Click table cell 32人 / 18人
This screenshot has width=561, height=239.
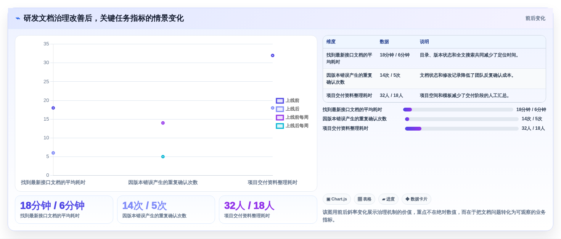coord(391,96)
